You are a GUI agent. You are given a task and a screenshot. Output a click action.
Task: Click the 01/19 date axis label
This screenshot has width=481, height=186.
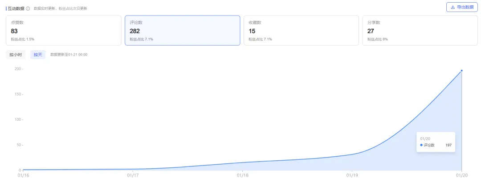point(352,176)
